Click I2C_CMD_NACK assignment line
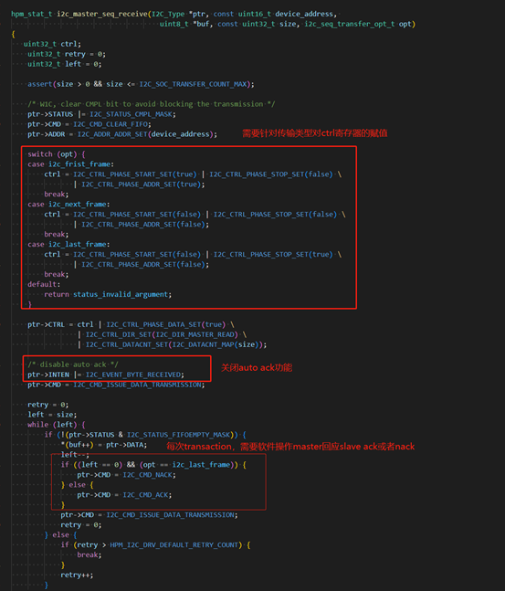505x591 pixels. [x=127, y=475]
